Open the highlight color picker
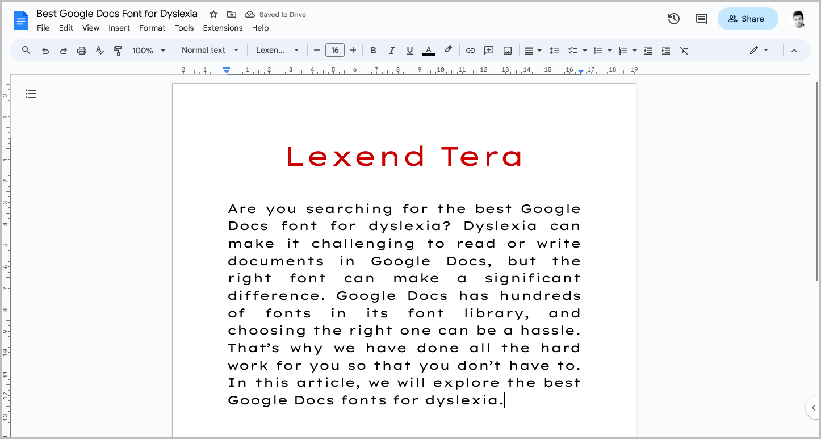The image size is (821, 439). (x=448, y=51)
